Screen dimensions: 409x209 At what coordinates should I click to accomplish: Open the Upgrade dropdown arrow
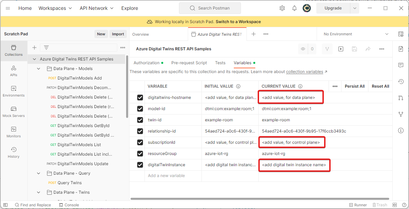pos(355,8)
